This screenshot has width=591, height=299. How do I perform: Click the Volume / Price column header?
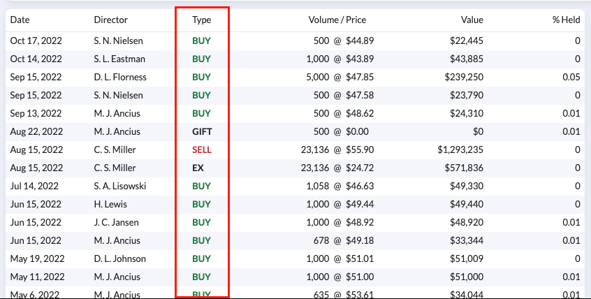tap(337, 20)
